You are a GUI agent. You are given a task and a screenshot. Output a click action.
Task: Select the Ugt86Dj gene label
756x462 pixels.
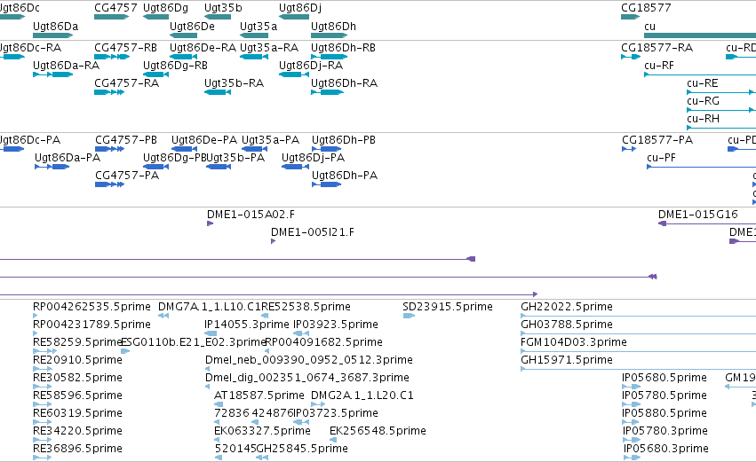coord(300,8)
